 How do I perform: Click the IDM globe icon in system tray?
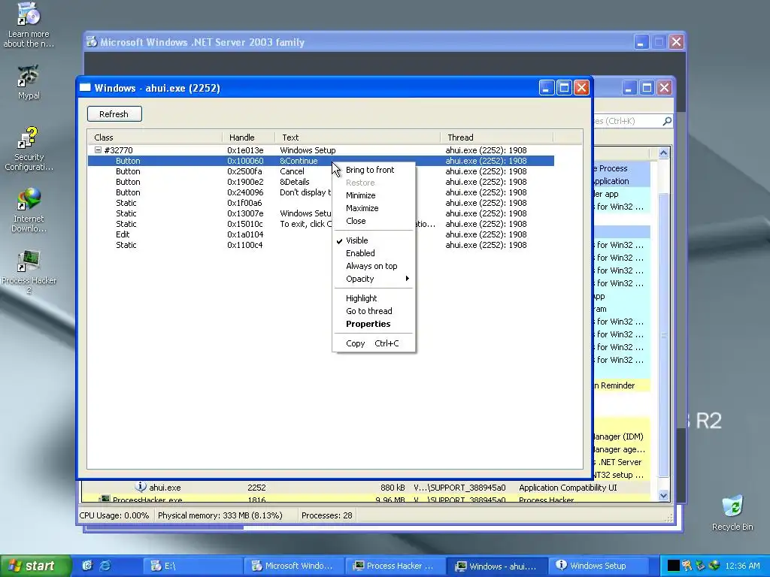pyautogui.click(x=714, y=566)
